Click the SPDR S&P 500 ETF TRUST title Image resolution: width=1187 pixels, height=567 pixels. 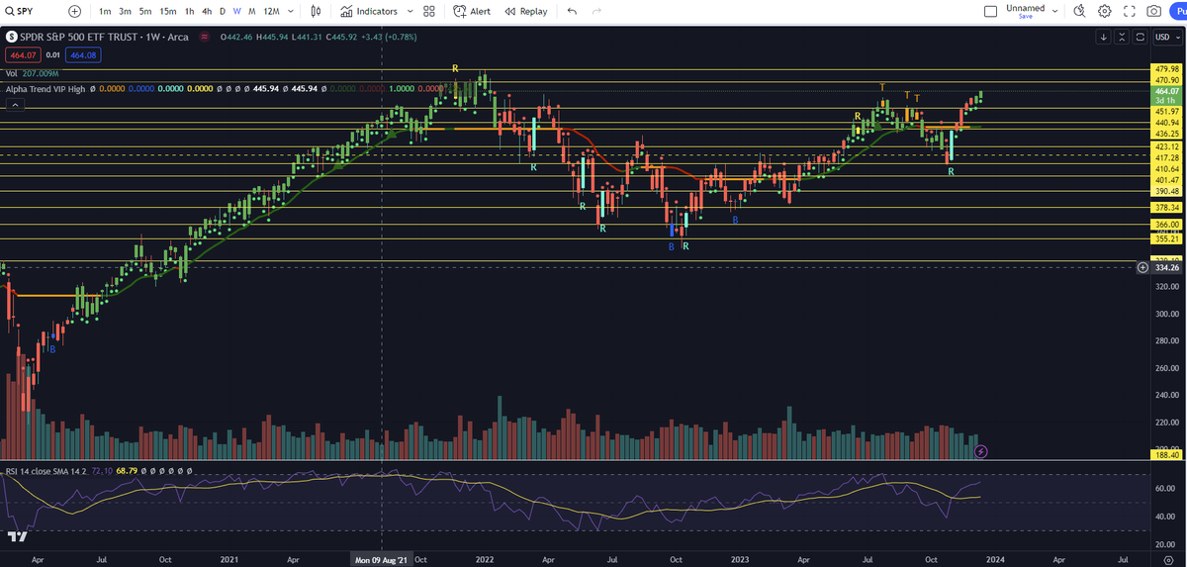(80, 37)
